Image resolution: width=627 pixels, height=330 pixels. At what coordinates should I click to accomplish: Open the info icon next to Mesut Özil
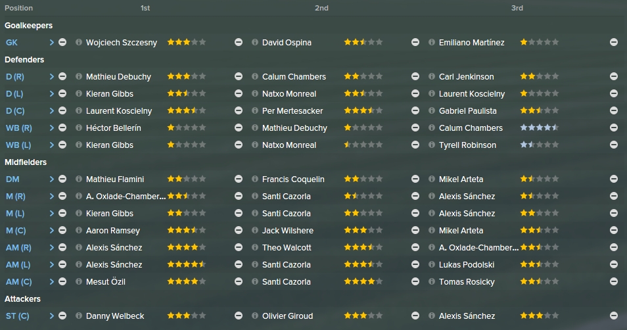(79, 281)
